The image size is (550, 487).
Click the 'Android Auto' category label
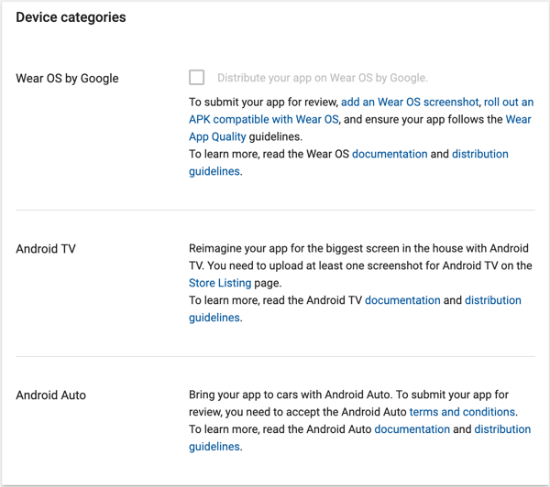click(x=50, y=395)
